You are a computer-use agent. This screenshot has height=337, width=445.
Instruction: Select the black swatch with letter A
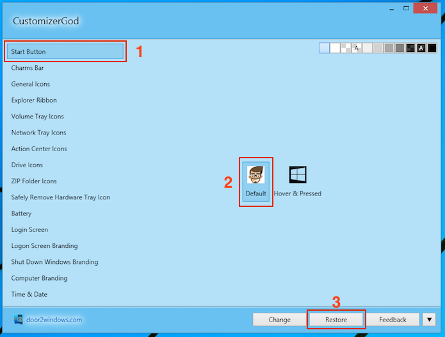point(421,48)
